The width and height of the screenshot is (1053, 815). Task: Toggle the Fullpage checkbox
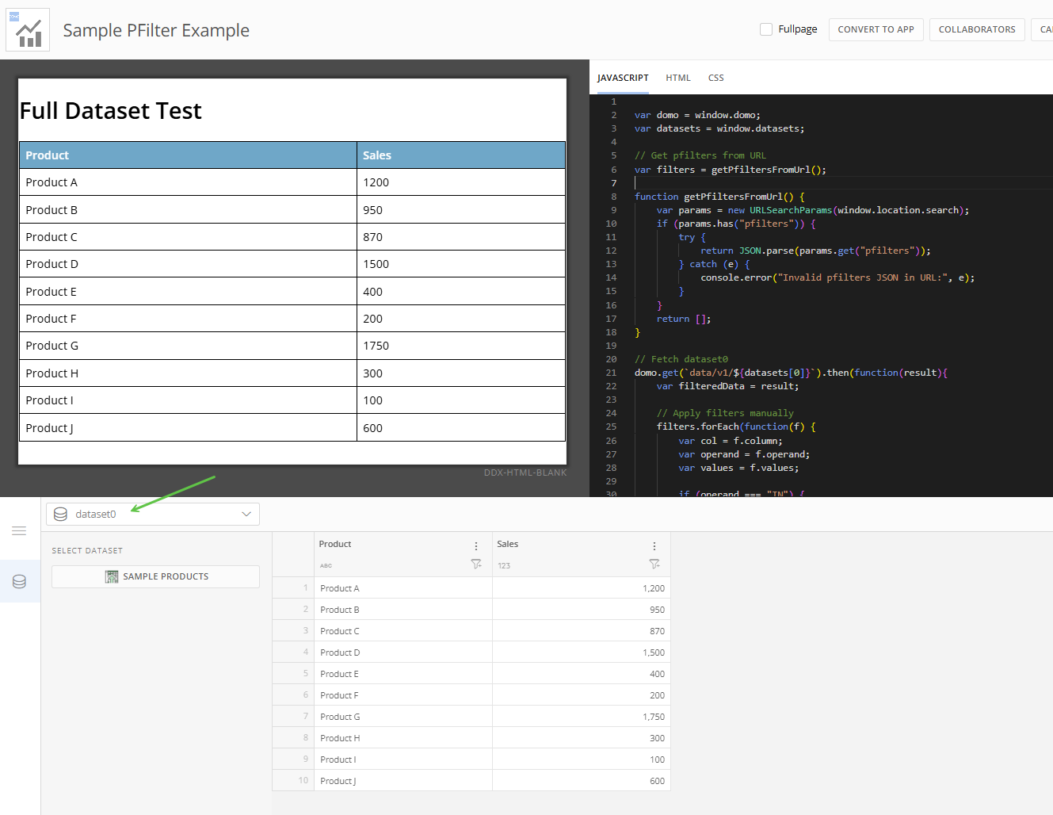click(766, 29)
